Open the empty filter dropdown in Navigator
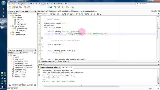The width and height of the screenshot is (160, 90). (x=27, y=53)
